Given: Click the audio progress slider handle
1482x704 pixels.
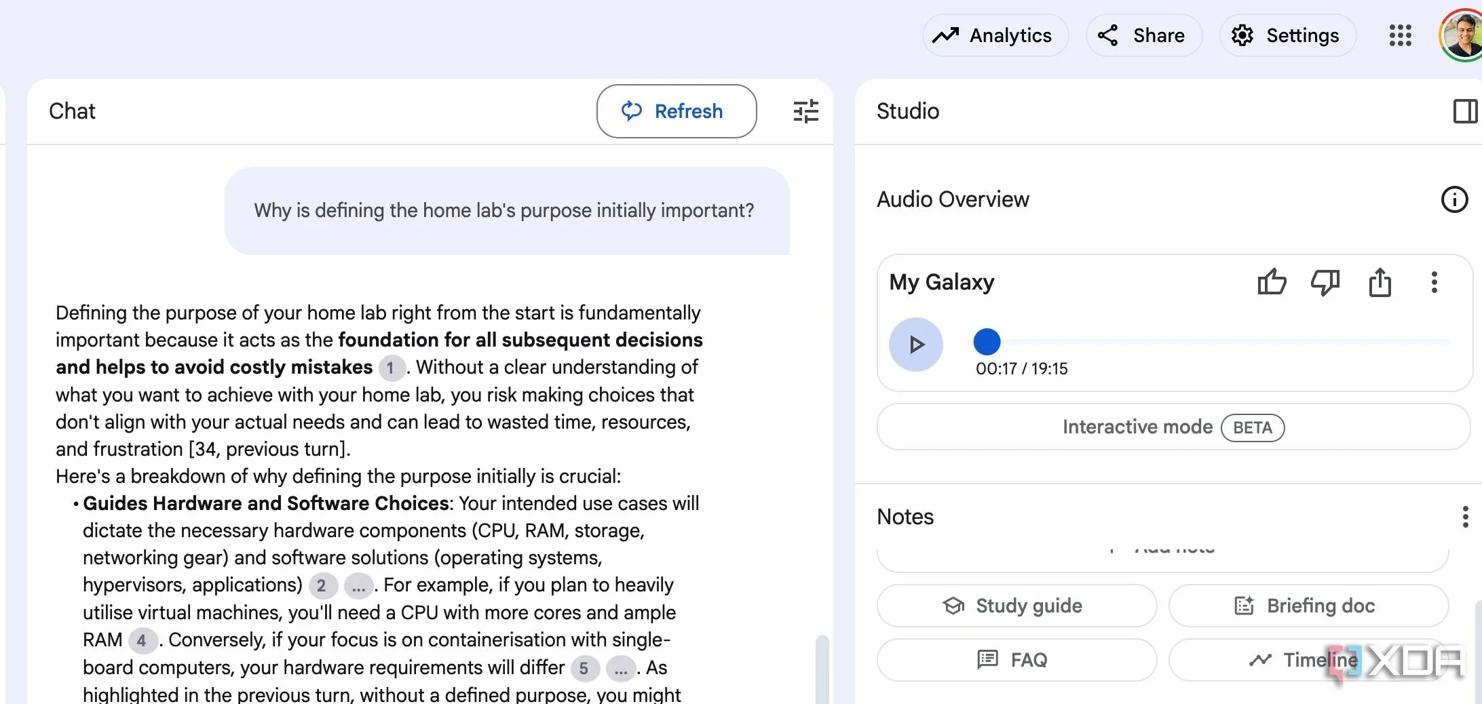Looking at the screenshot, I should point(987,342).
